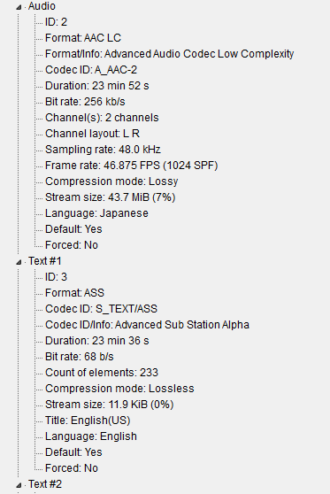This screenshot has height=494, width=330.
Task: Select the Text #2 heading
Action: click(x=45, y=484)
